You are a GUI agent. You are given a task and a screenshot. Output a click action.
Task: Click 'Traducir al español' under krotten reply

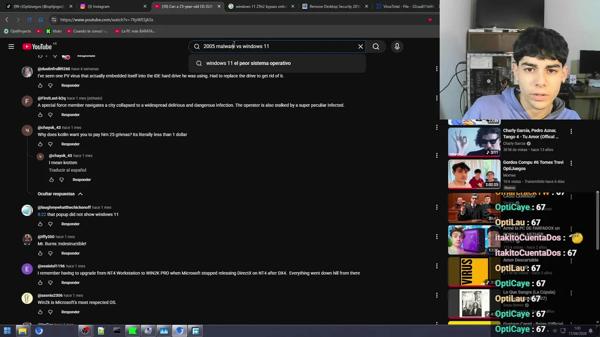pos(67,170)
